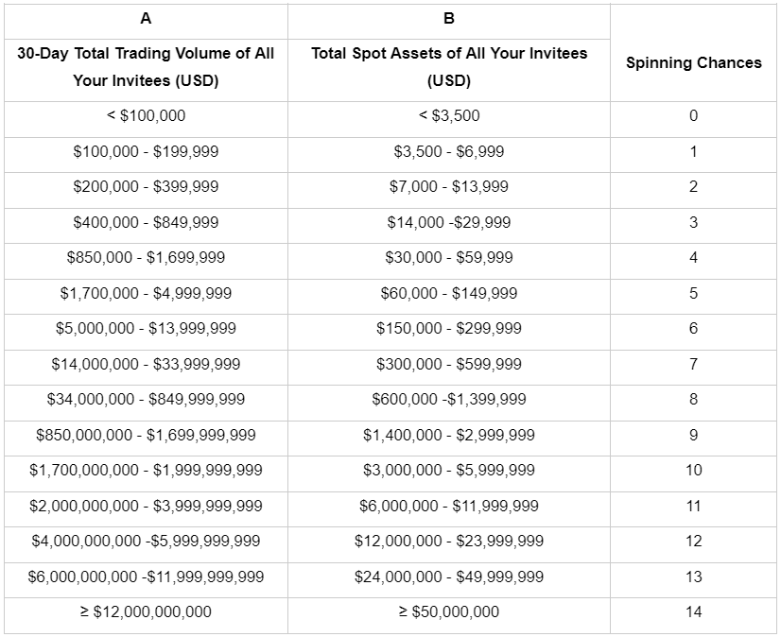Viewport: 781px width, 637px height.
Task: Select the '≥ $12,000,000,000' cell
Action: click(x=146, y=612)
